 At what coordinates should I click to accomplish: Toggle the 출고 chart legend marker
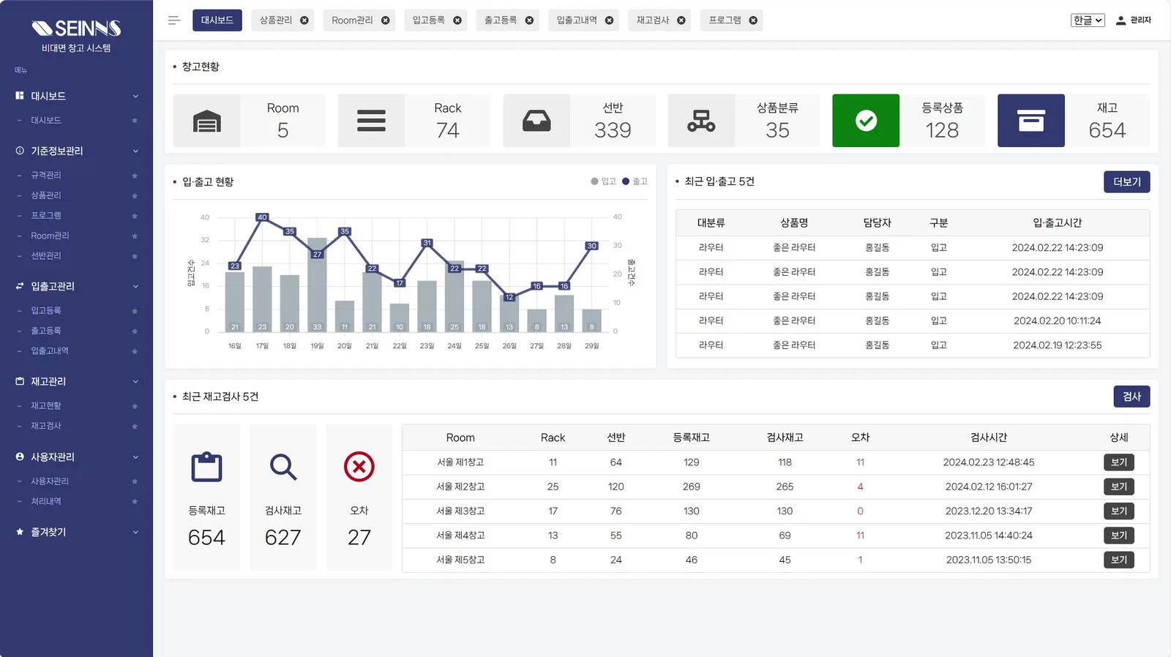pyautogui.click(x=626, y=181)
